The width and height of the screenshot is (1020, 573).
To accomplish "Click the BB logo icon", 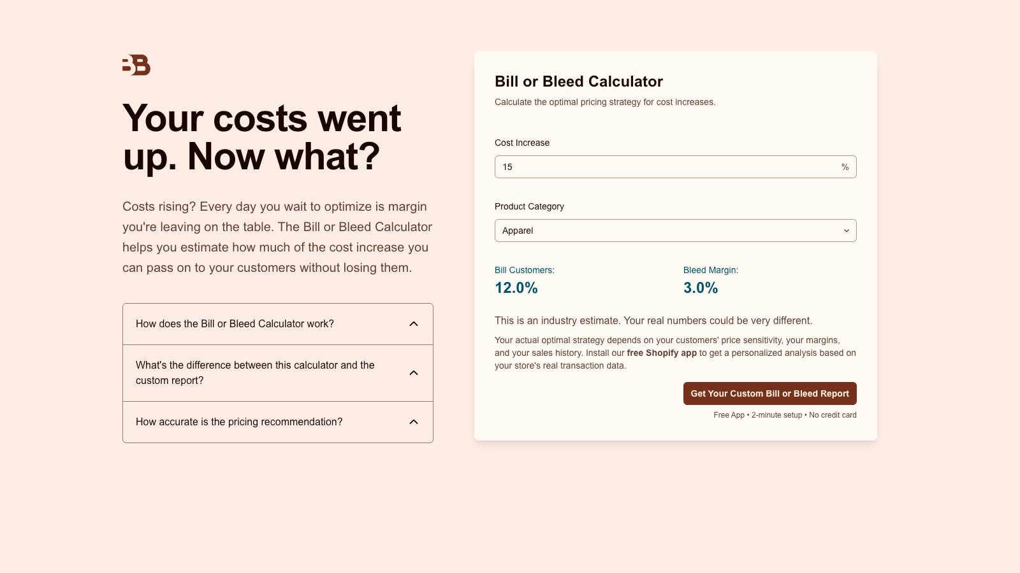I will click(x=136, y=65).
